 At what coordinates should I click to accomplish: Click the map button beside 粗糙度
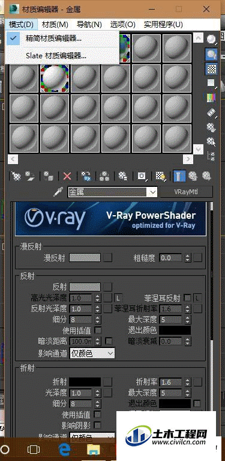coord(197,258)
